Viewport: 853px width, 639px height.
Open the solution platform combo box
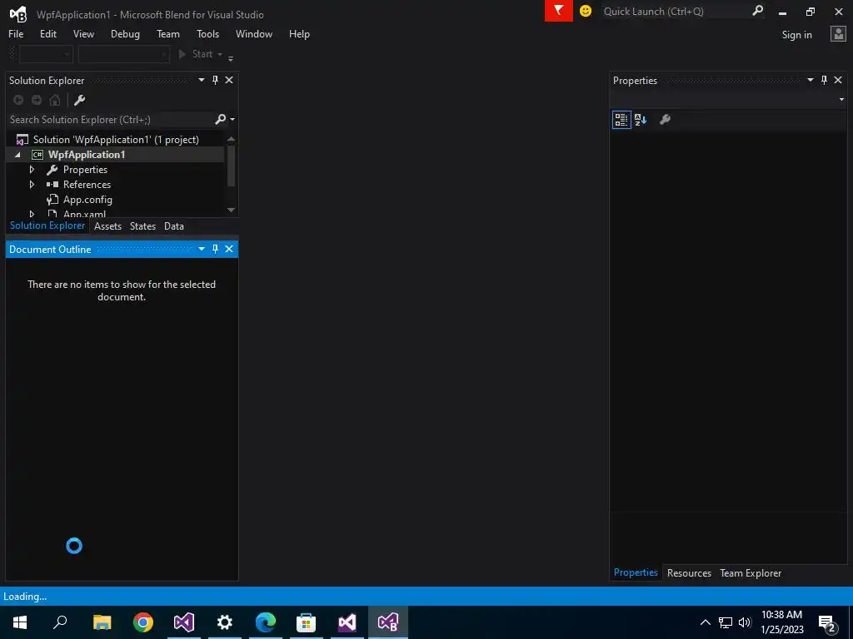click(x=124, y=54)
